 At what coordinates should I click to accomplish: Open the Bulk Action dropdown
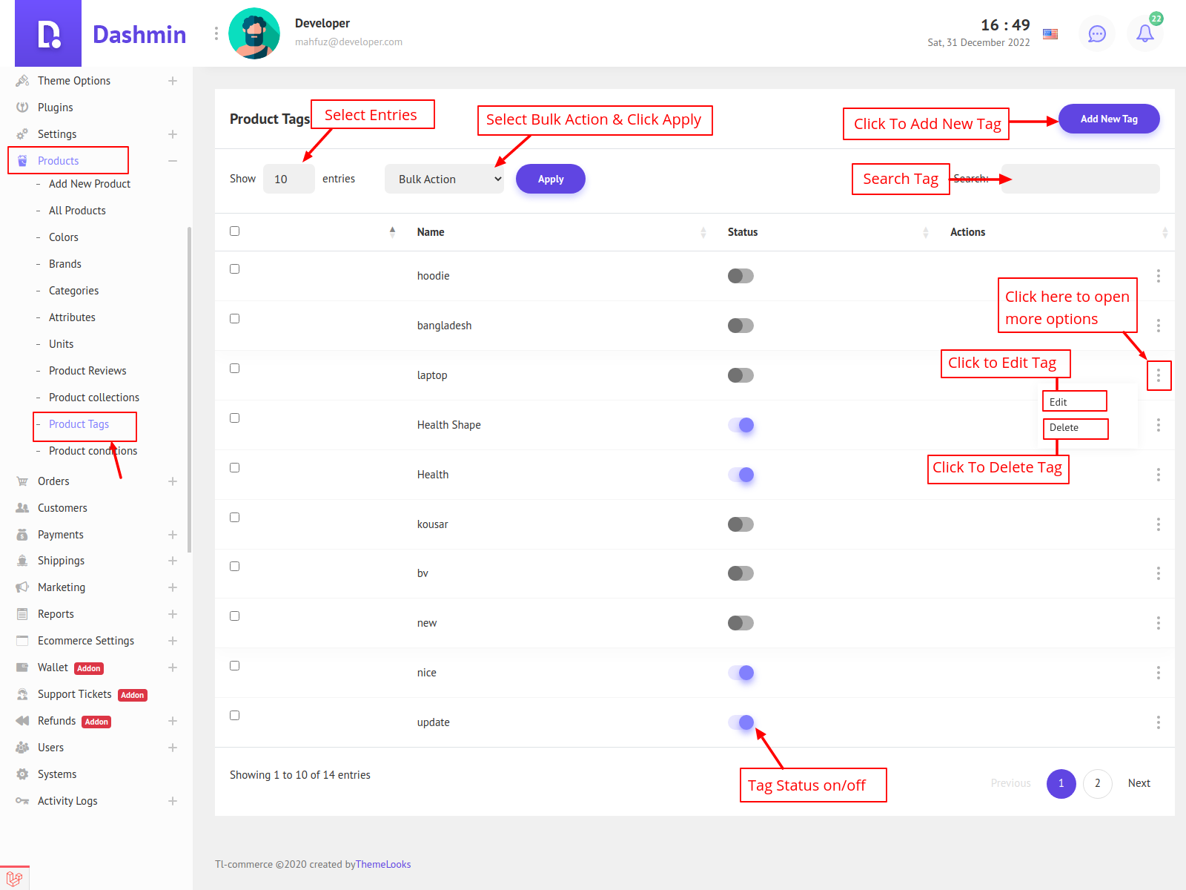coord(444,179)
